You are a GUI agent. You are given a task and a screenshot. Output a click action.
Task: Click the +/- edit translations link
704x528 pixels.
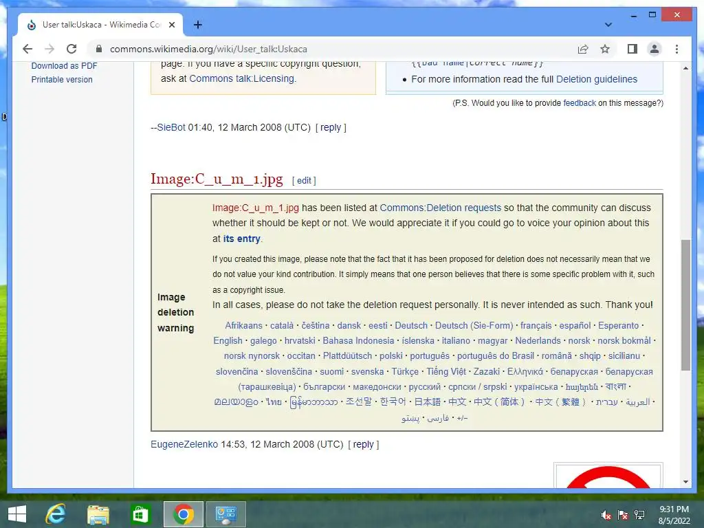pyautogui.click(x=462, y=418)
